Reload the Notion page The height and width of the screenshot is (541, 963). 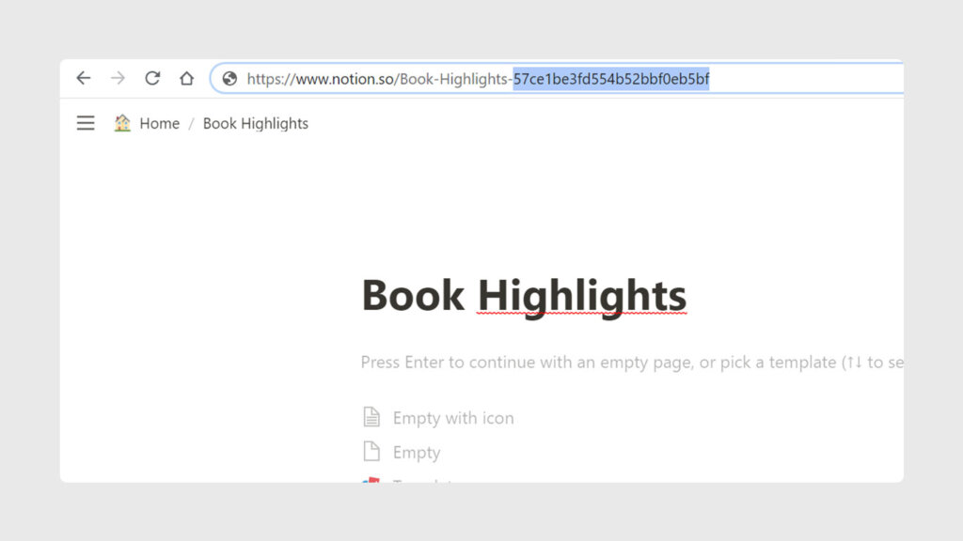pos(152,79)
